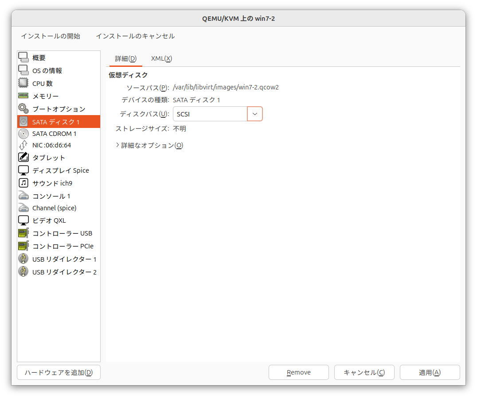Click the SATA ディスク 1 hard-disk icon
The image size is (477, 398).
pyautogui.click(x=23, y=122)
